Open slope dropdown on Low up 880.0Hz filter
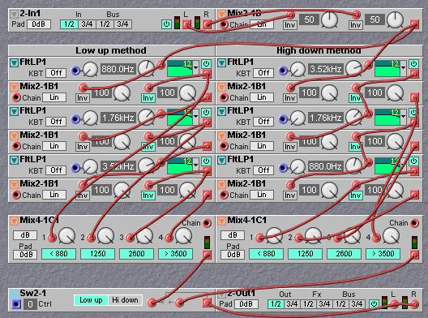The width and height of the screenshot is (428, 318). [x=195, y=67]
